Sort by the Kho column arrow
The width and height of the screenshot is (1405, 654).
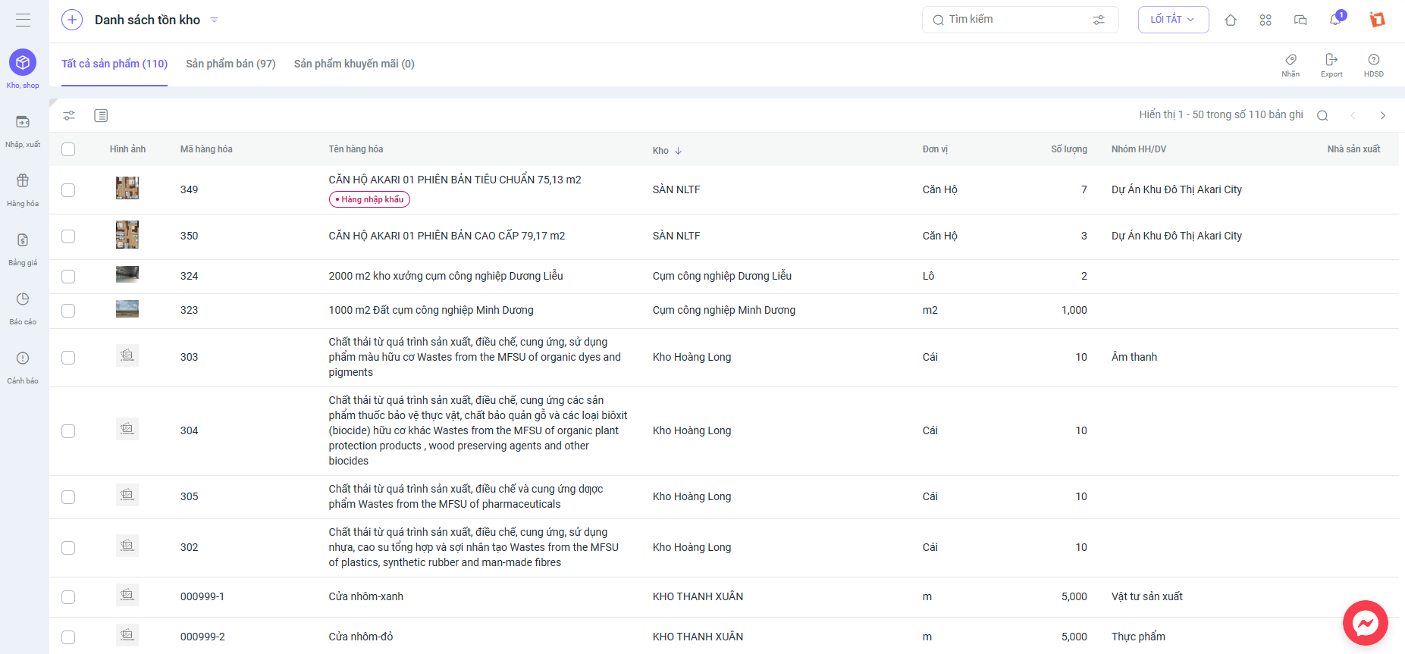coord(679,151)
